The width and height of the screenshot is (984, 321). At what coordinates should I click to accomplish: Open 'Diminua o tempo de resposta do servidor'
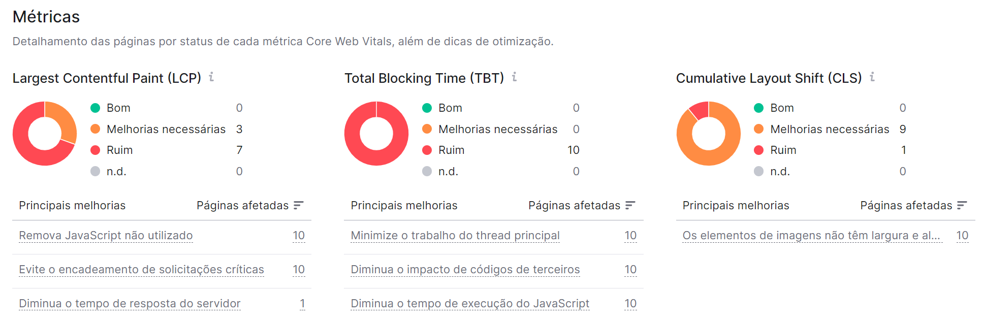pos(129,303)
